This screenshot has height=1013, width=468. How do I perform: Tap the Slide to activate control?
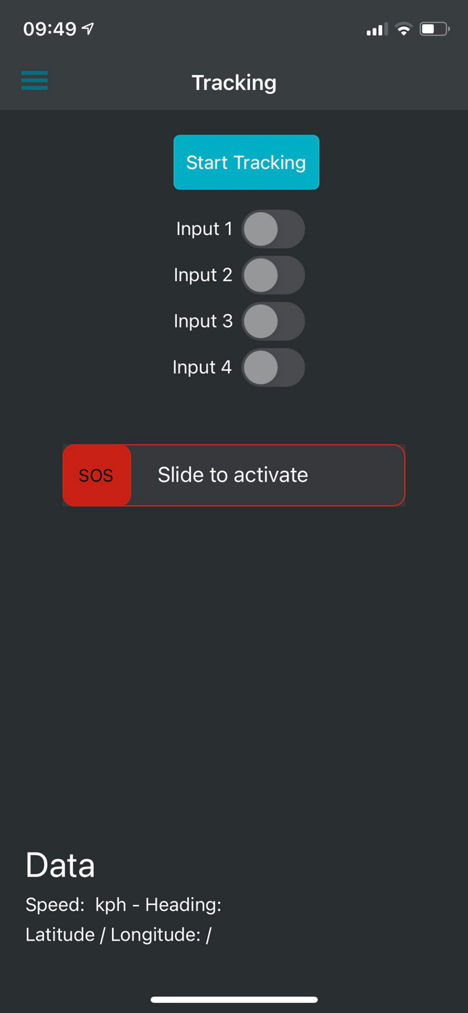click(x=267, y=475)
